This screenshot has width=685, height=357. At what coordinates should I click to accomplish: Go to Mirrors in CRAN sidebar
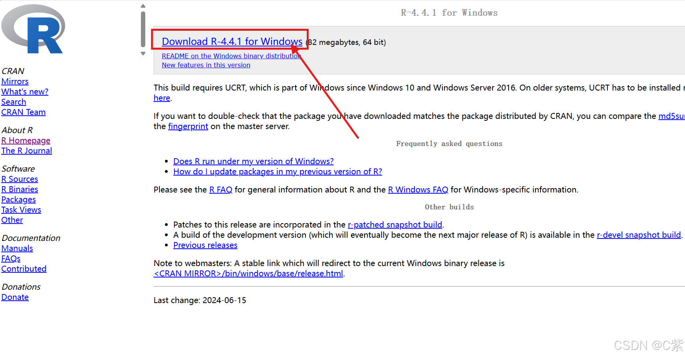click(x=15, y=81)
